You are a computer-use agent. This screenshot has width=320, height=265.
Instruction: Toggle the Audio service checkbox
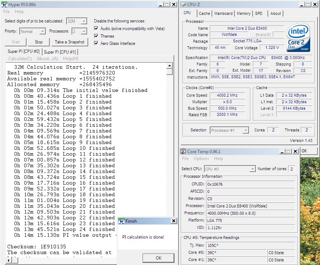click(x=96, y=29)
